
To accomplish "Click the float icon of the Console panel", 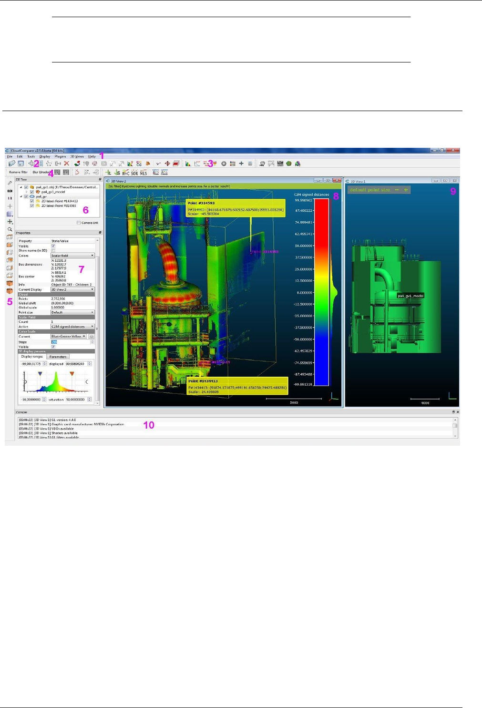I will coord(453,412).
